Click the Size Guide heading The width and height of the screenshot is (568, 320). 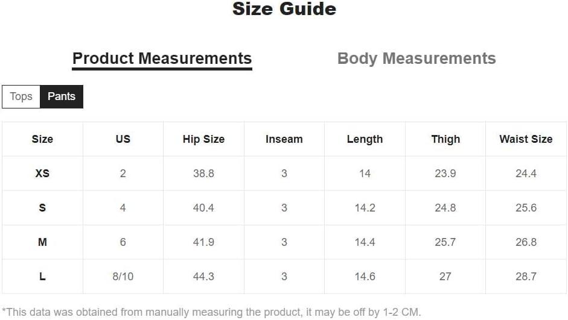(284, 9)
